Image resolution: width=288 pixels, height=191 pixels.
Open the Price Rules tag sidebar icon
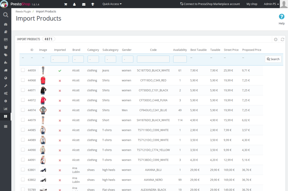[x=6, y=55]
